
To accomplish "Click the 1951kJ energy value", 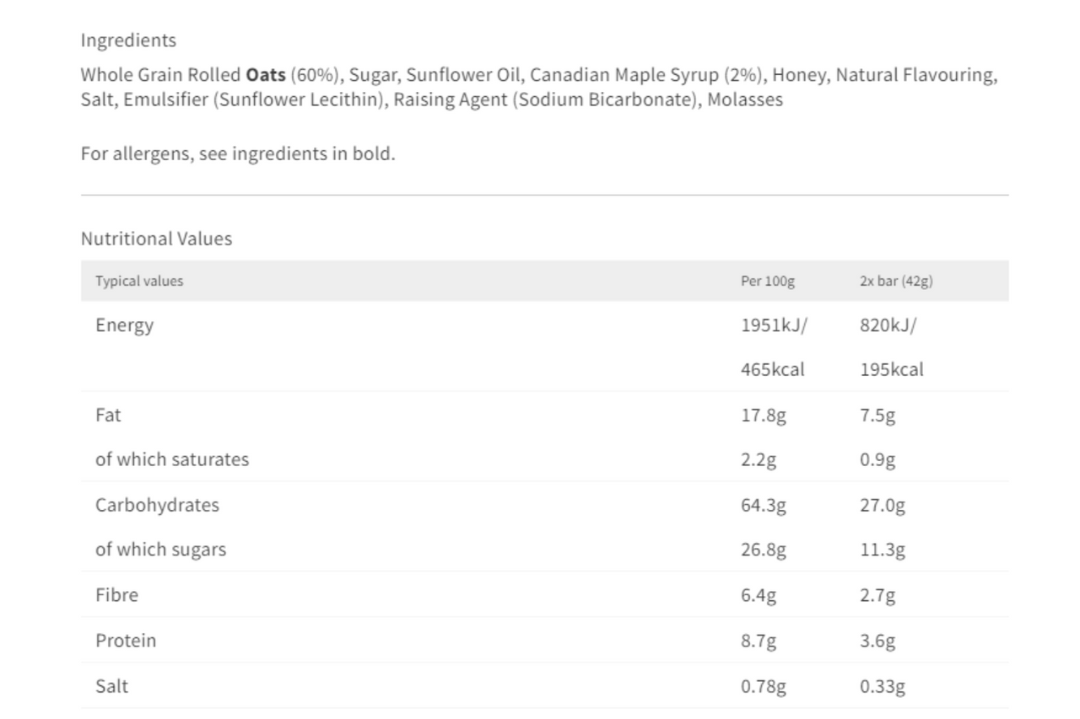I will click(774, 325).
